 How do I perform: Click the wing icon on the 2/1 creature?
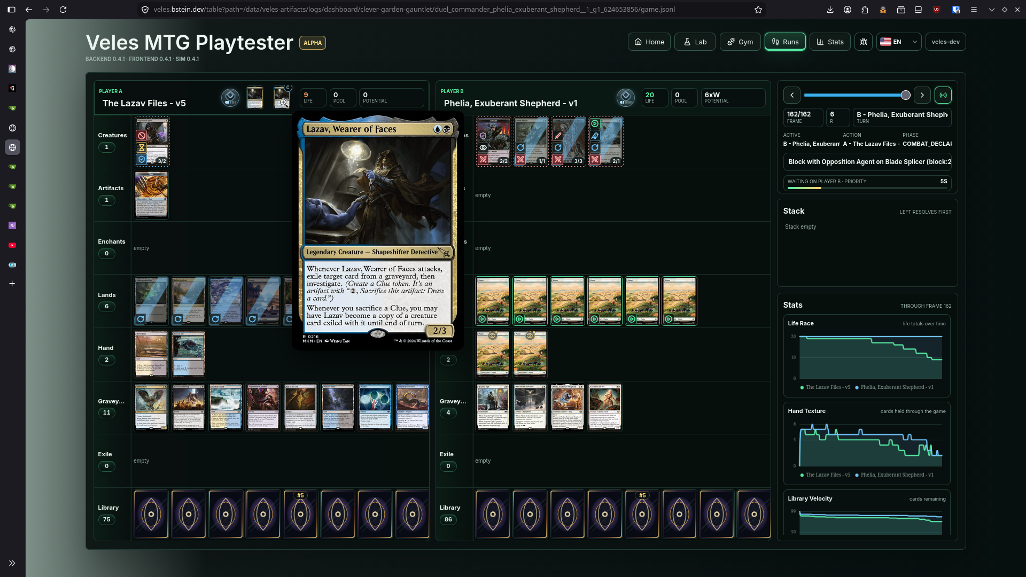(x=595, y=136)
